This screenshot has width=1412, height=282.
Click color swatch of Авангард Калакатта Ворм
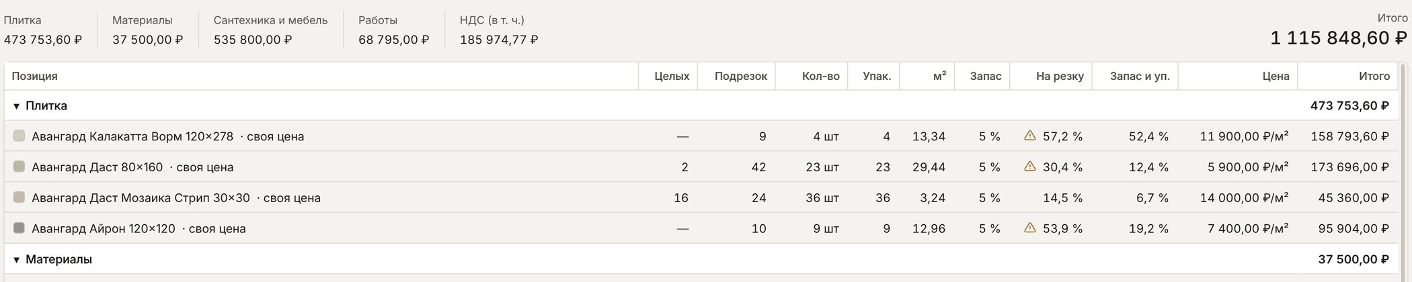click(19, 136)
